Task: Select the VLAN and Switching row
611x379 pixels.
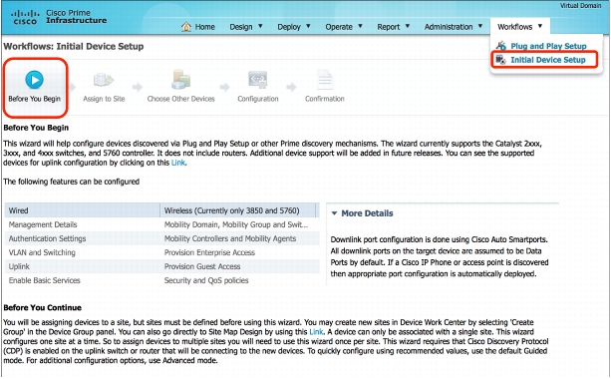Action: pos(82,252)
